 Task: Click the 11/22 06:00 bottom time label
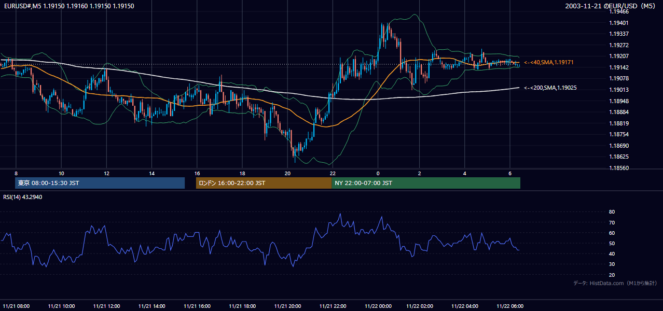pos(509,306)
